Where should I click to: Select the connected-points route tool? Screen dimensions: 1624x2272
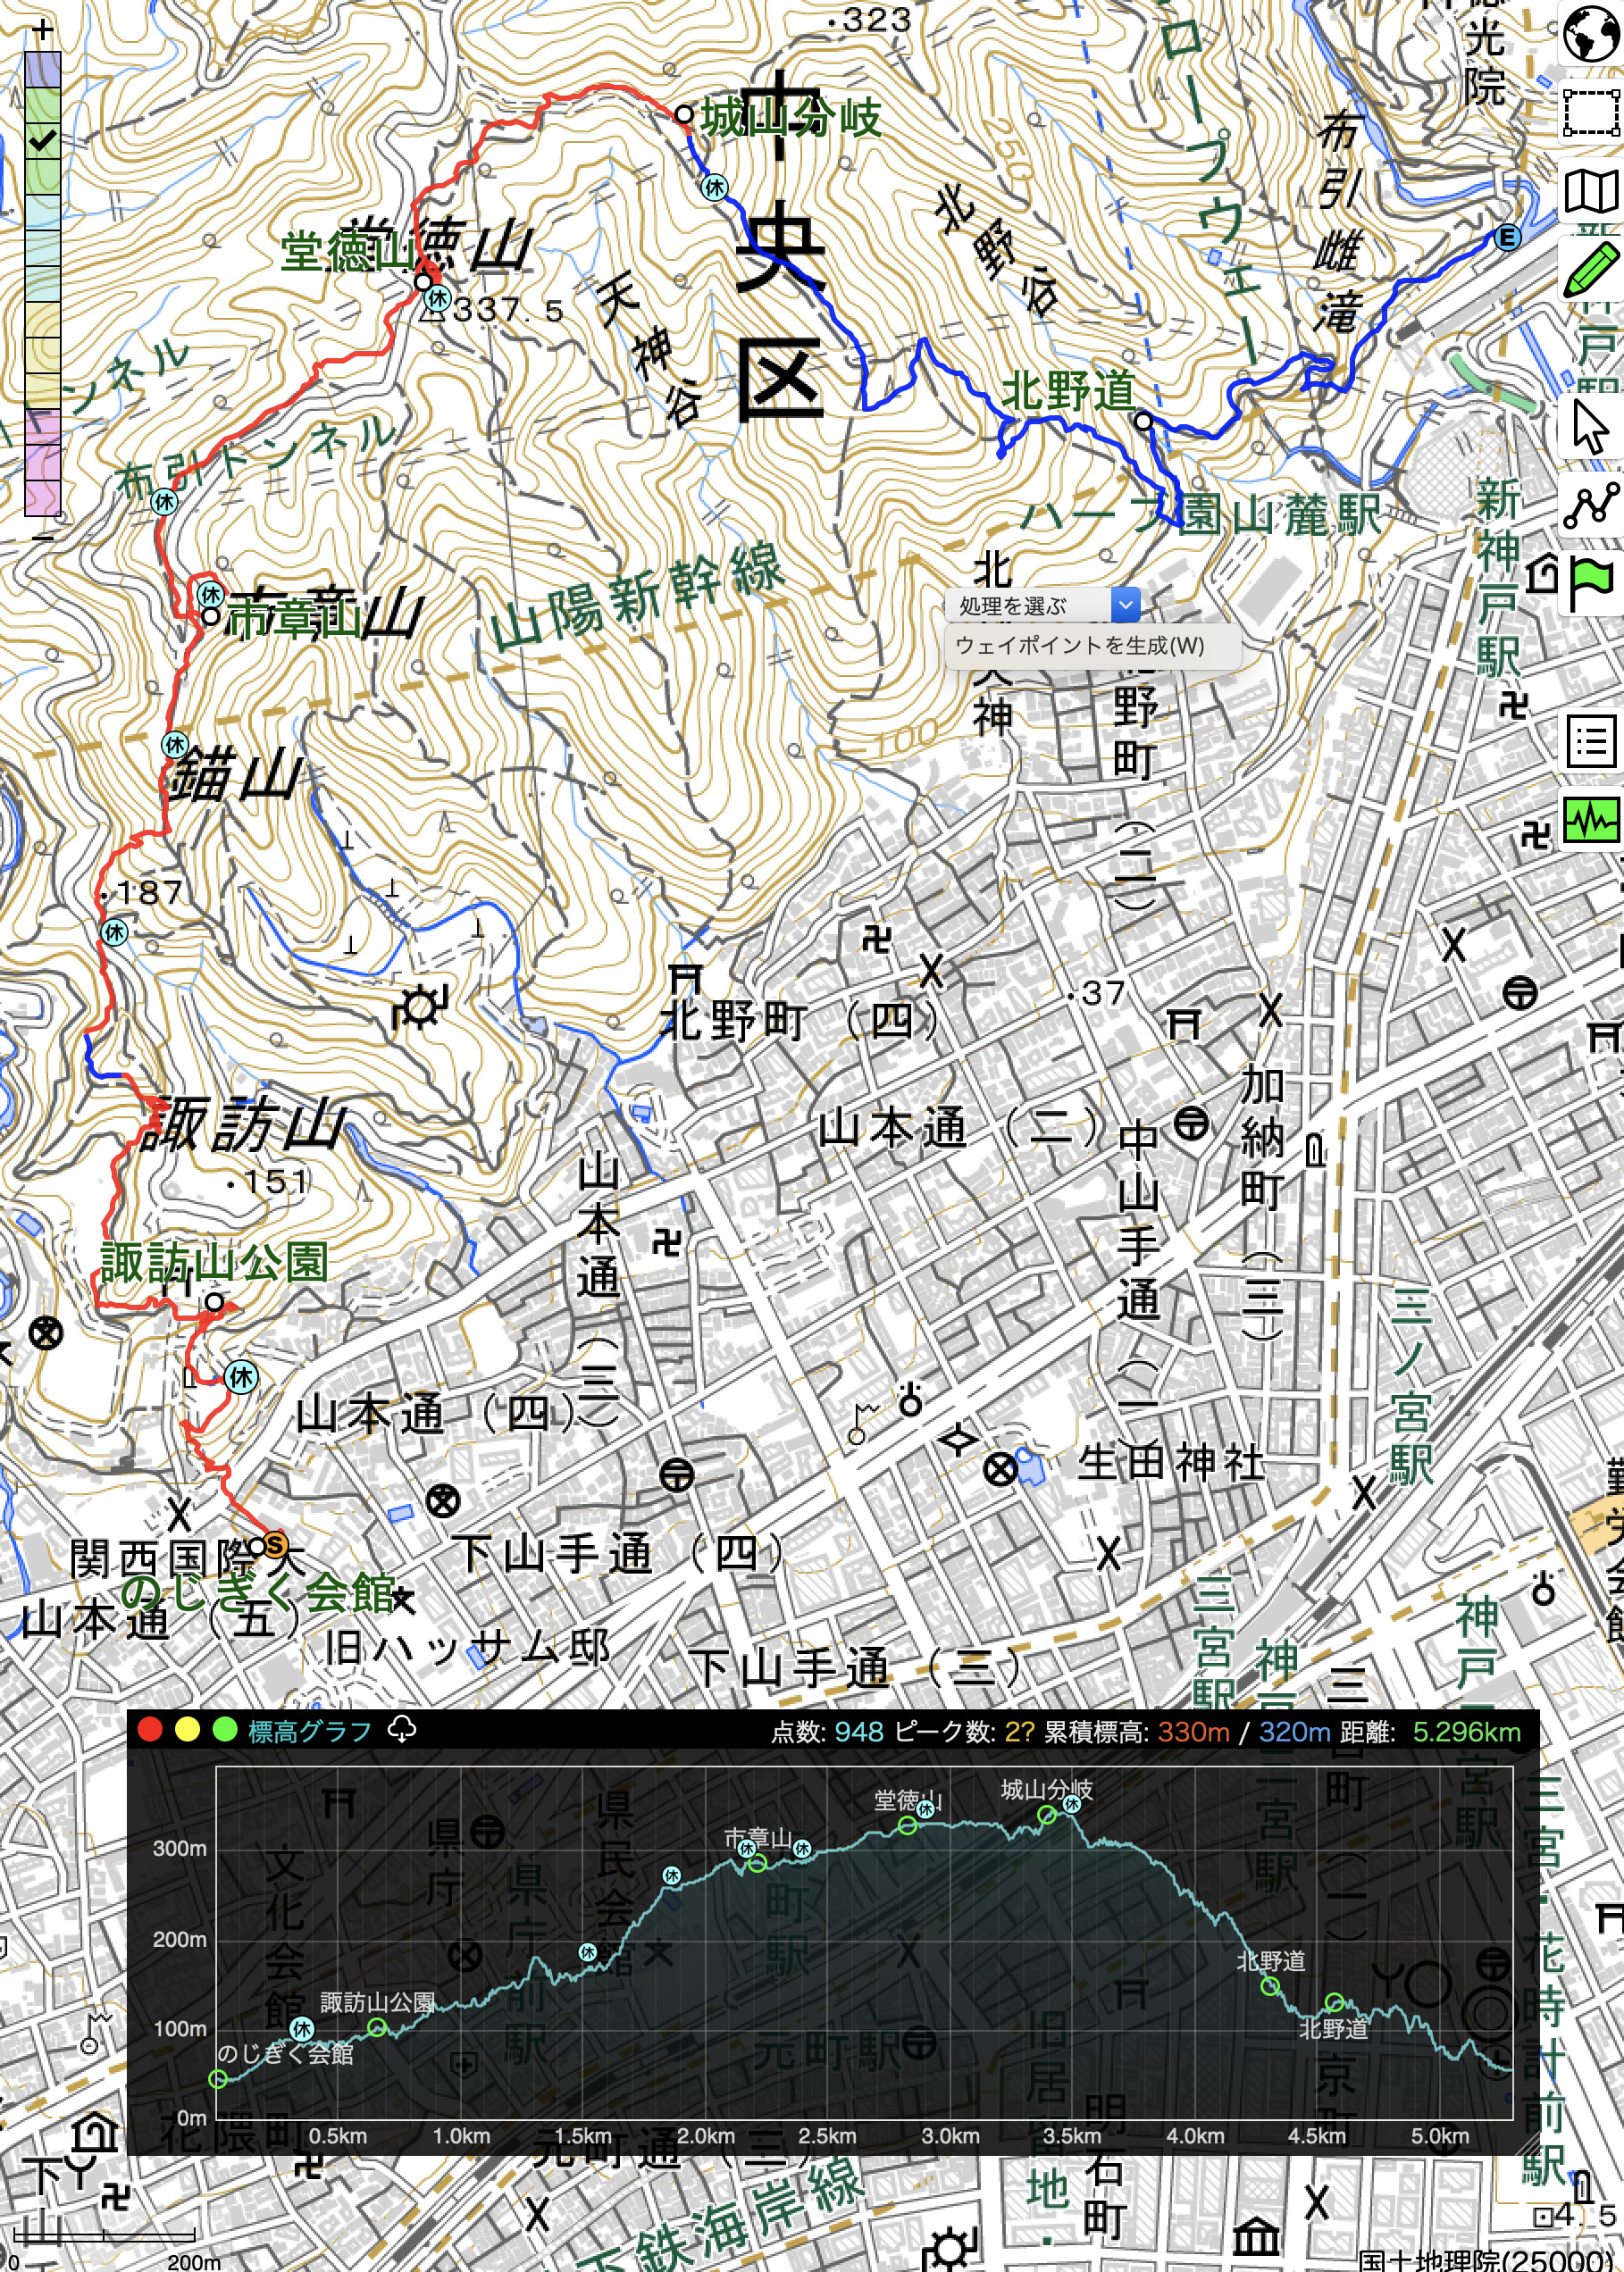pyautogui.click(x=1590, y=505)
